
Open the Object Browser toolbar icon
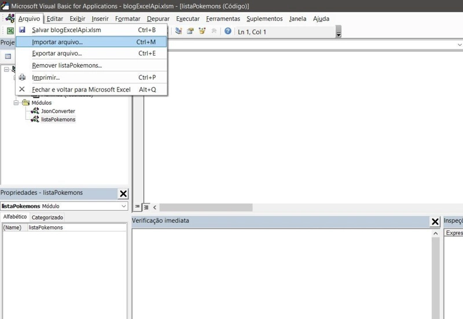pos(202,31)
